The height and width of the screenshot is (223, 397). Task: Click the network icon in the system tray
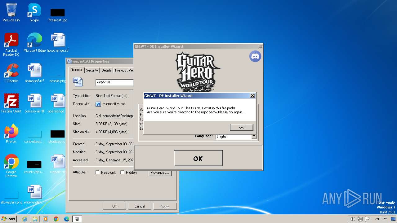point(360,219)
